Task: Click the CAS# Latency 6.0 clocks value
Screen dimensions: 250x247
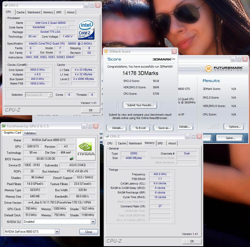Action: (x=160, y=183)
